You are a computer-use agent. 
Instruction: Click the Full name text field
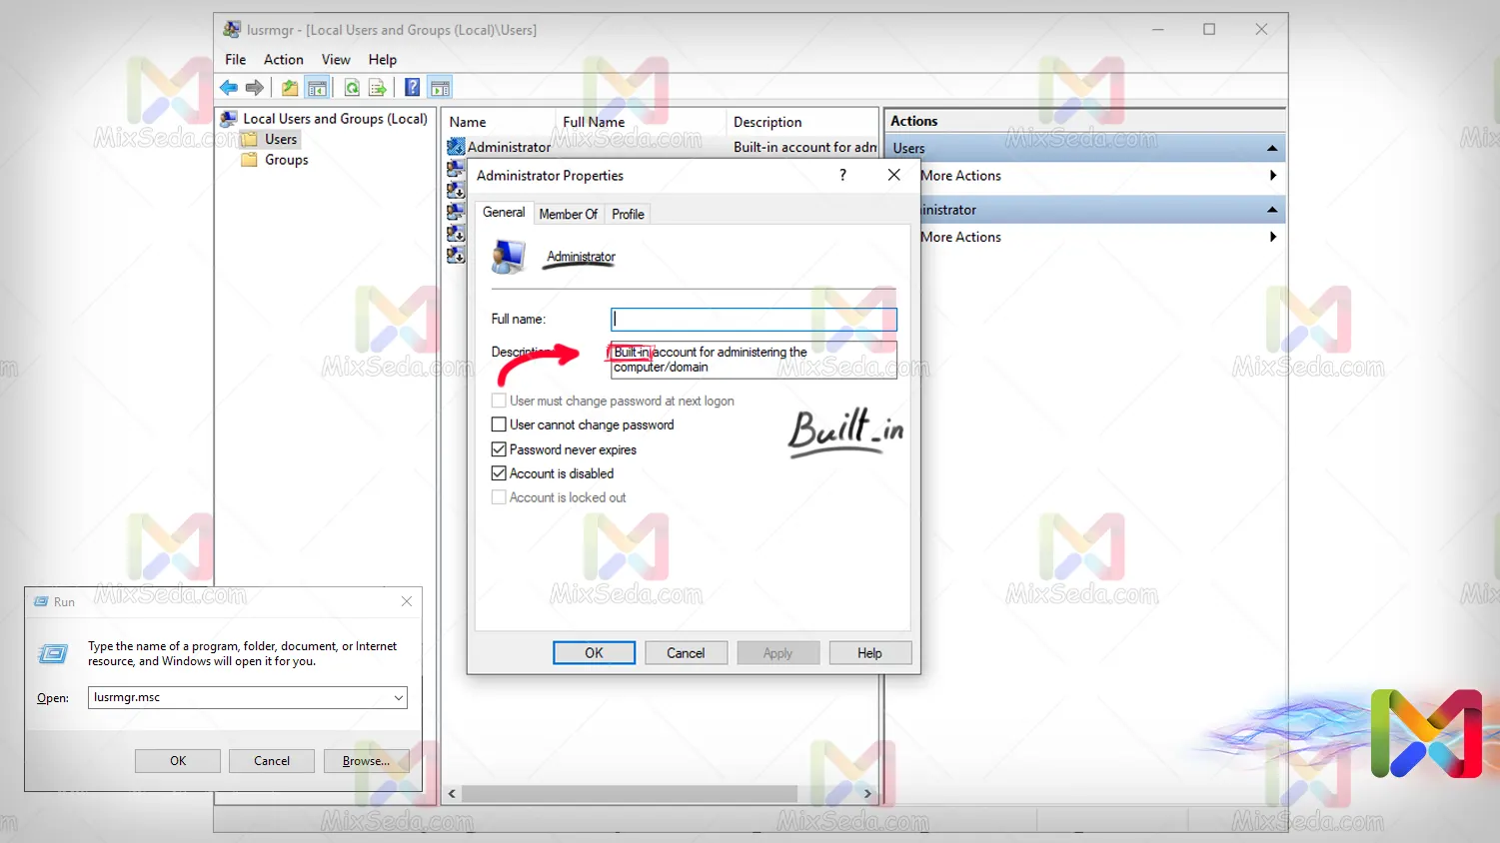(753, 320)
